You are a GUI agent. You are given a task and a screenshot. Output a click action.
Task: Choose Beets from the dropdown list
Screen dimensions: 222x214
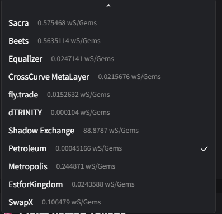pos(108,41)
